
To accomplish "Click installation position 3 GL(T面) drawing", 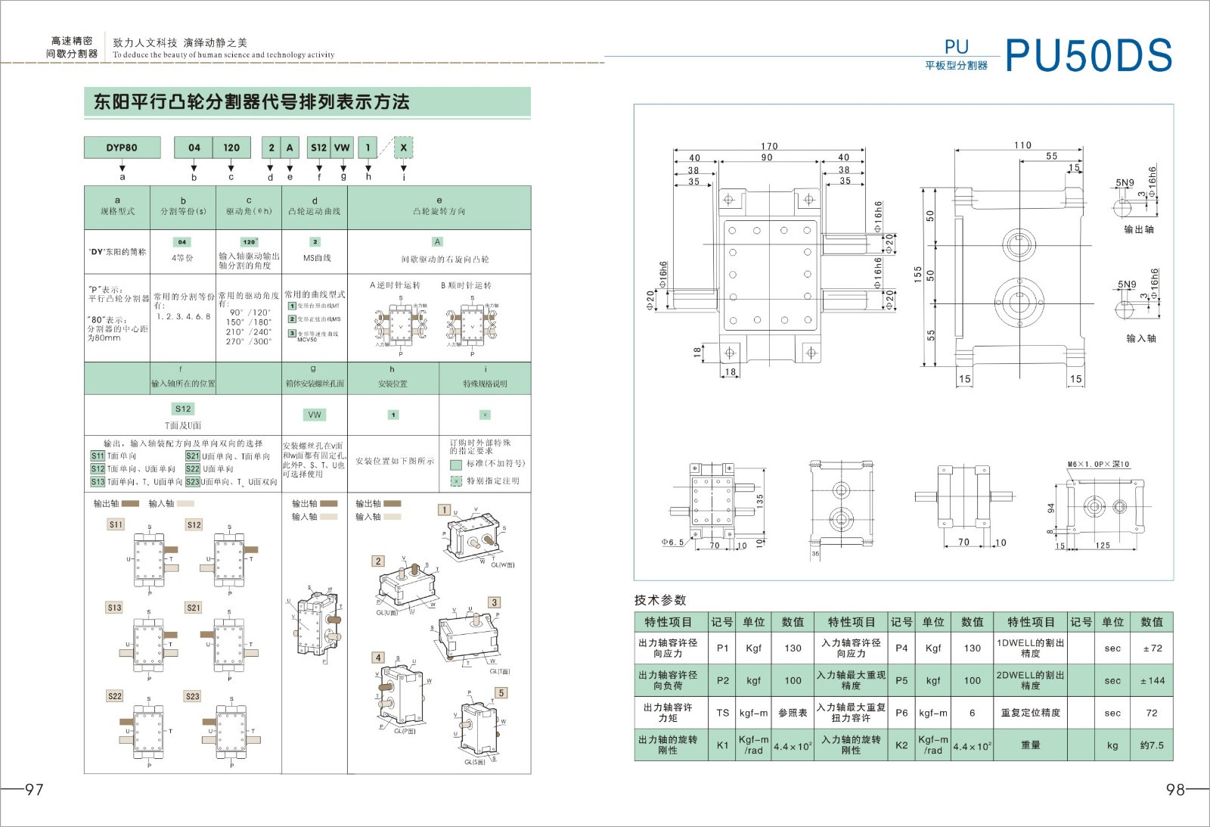I will [x=469, y=637].
